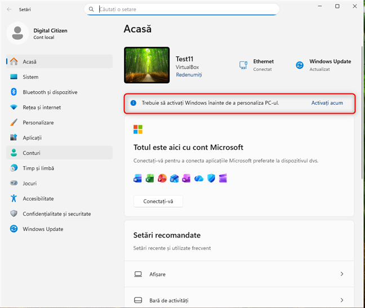
Task: Click the Wi-Fi icon for Rețea și internet
Action: click(14, 107)
